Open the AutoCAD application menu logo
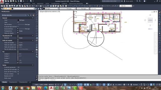The image size is (161, 90). (x=2, y=1)
